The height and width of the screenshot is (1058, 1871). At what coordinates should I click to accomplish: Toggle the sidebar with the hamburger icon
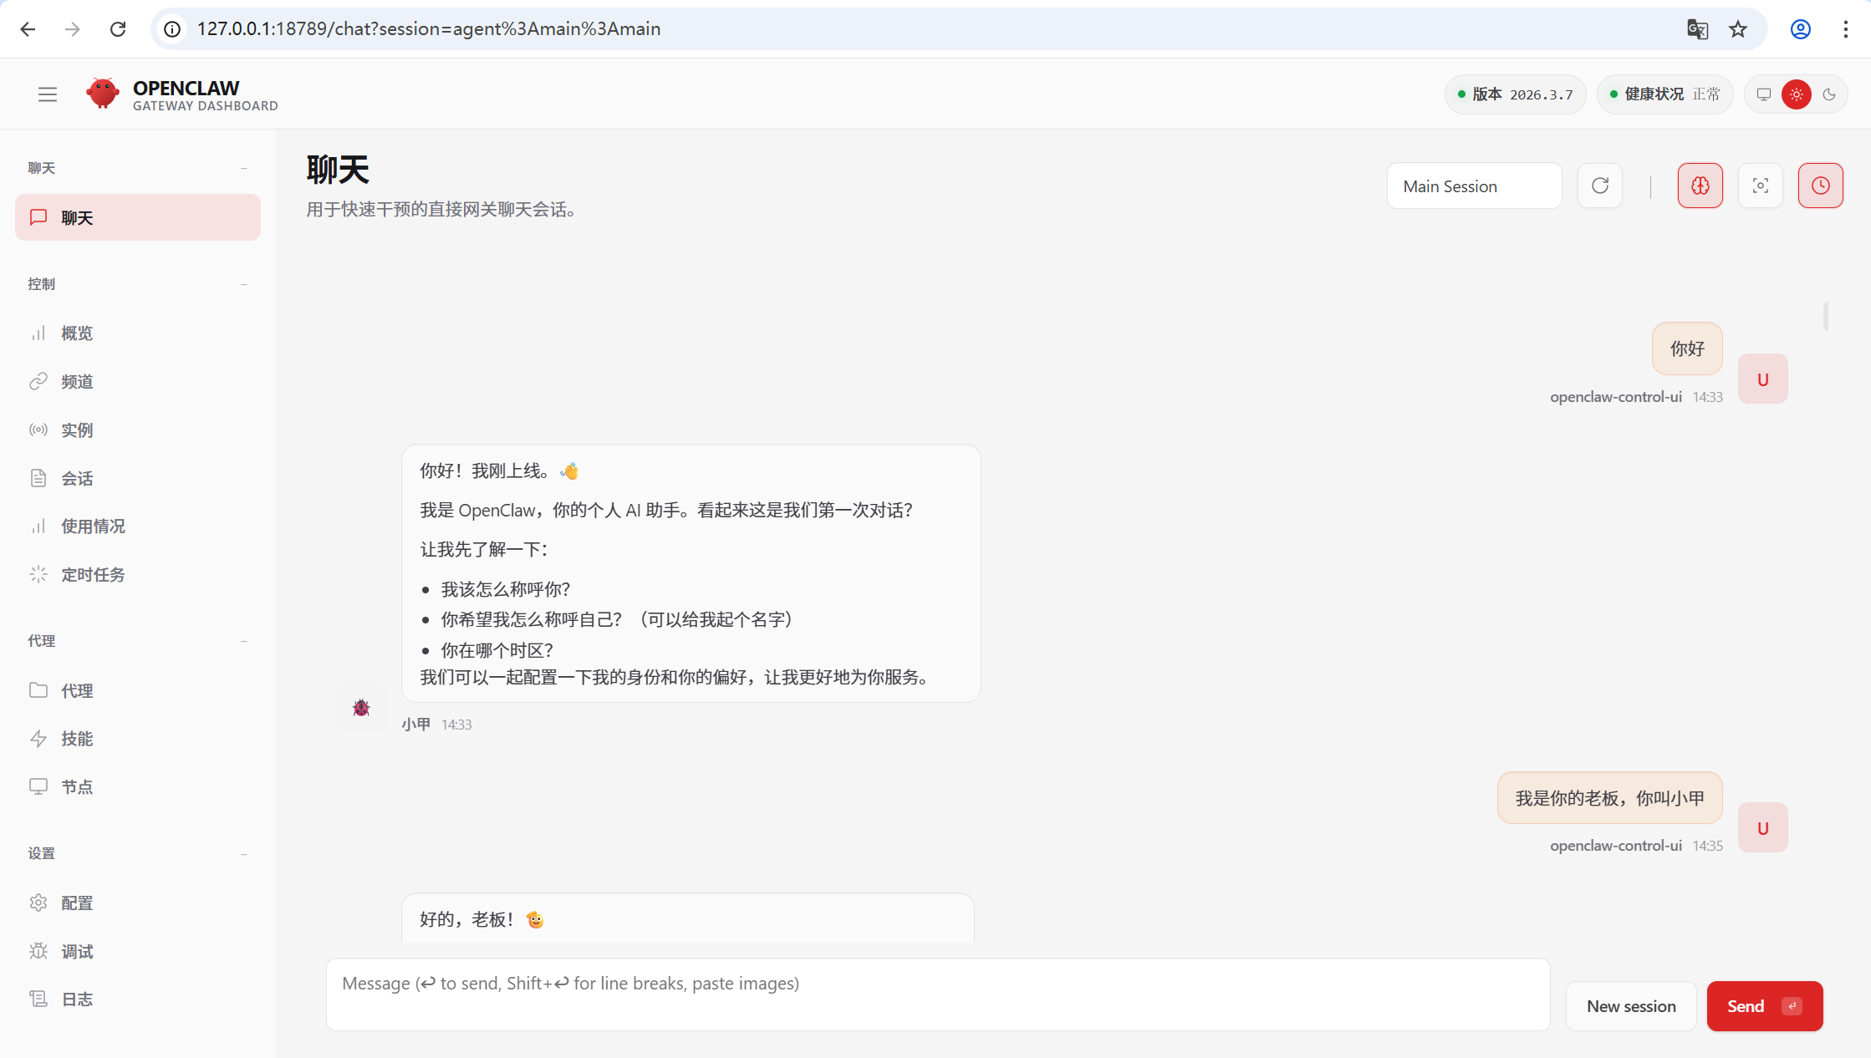(x=48, y=94)
